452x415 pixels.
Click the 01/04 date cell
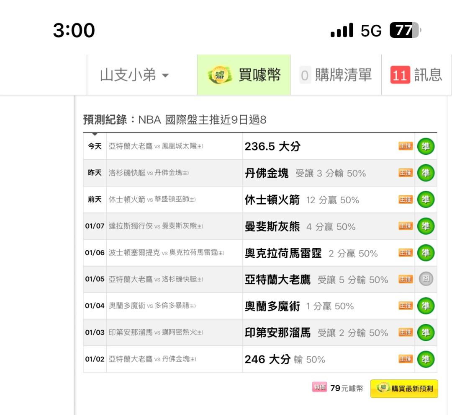coord(95,306)
